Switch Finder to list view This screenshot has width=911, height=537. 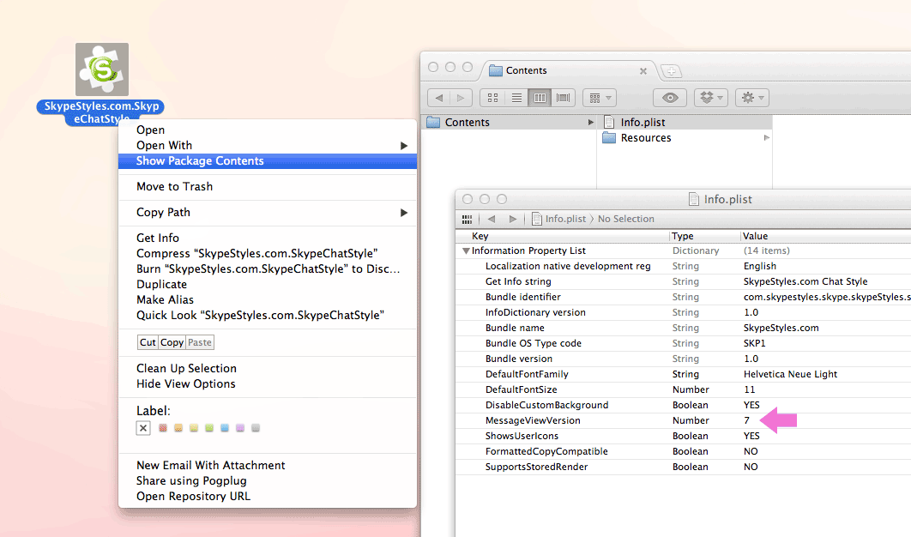[x=516, y=98]
